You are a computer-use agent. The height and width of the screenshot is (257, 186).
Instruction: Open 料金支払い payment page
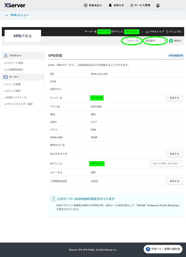pos(93,5)
